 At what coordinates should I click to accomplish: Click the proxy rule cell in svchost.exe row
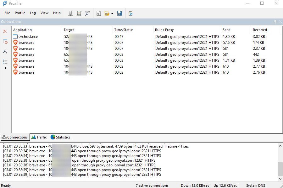point(187,37)
